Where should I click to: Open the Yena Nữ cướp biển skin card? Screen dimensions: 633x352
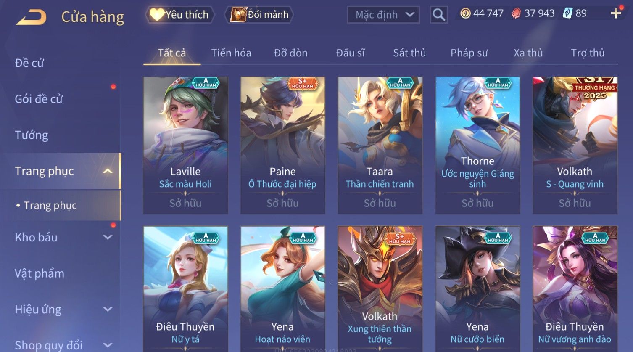click(477, 288)
